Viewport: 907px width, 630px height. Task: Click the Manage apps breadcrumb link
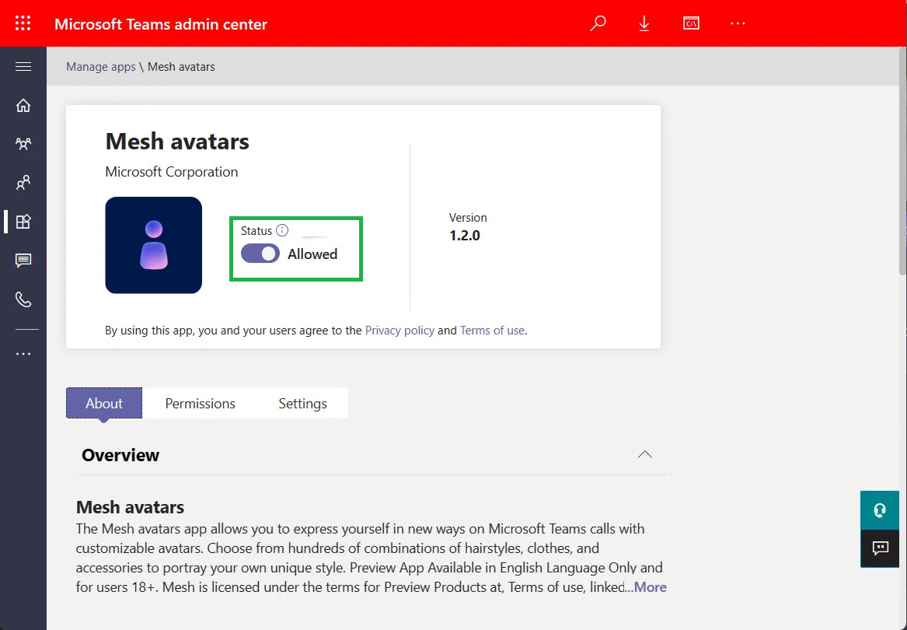pos(100,66)
